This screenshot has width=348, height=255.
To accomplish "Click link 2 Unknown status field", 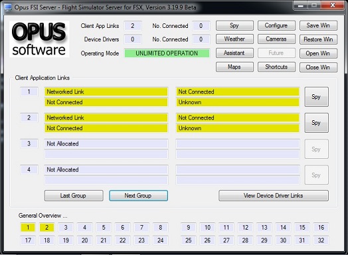I will click(x=238, y=128).
